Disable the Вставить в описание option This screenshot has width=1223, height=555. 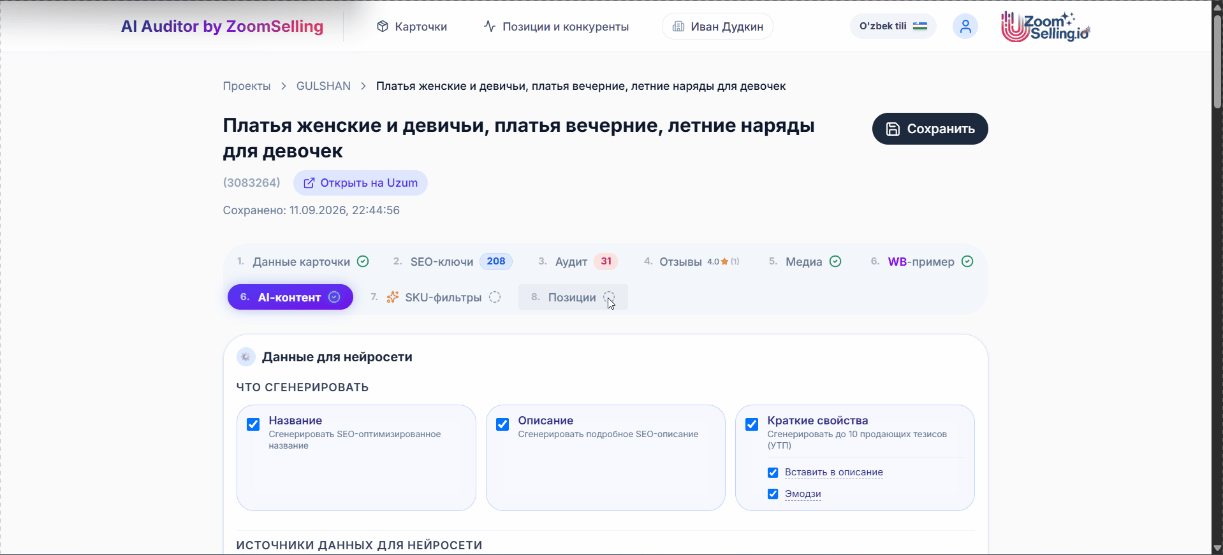pos(773,473)
